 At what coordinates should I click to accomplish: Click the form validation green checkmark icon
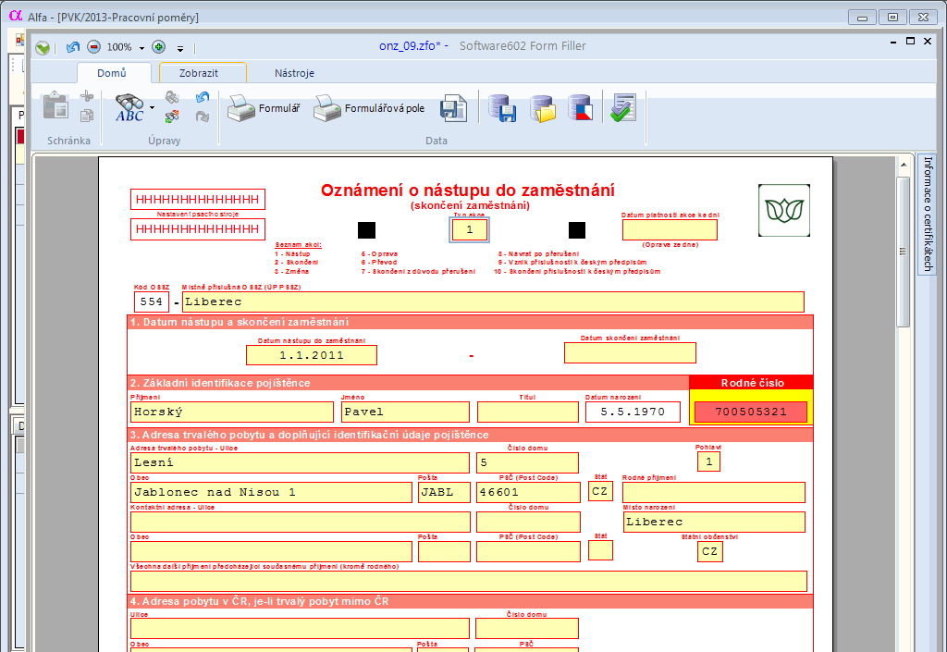click(623, 107)
